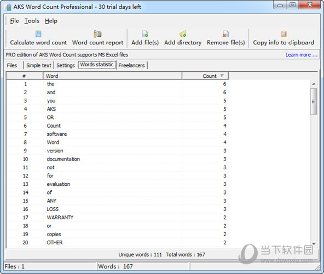Select the 'for' row

coord(117,176)
